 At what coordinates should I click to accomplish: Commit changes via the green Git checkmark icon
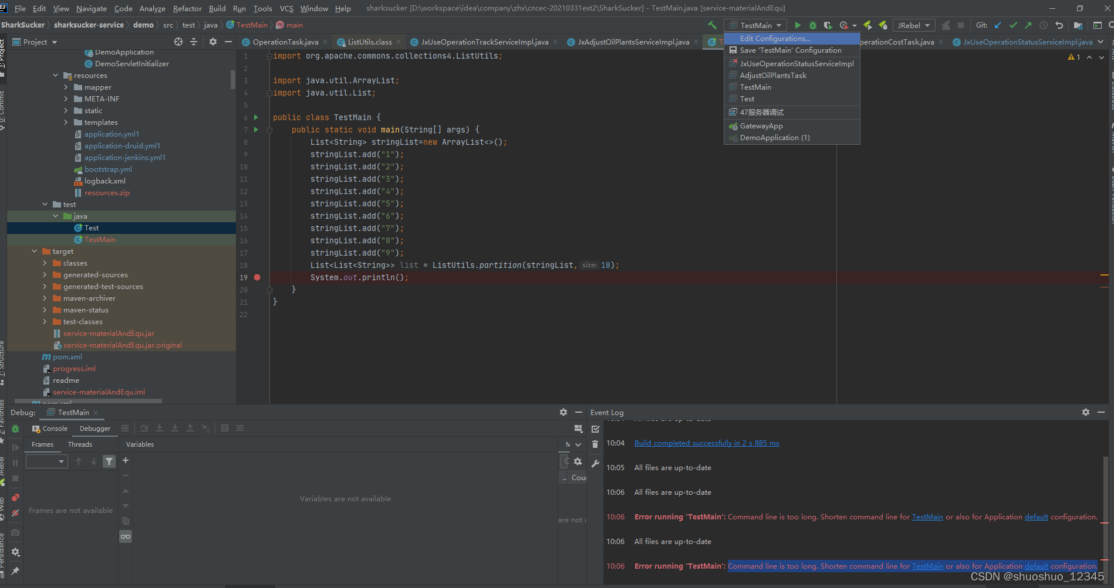[1014, 25]
